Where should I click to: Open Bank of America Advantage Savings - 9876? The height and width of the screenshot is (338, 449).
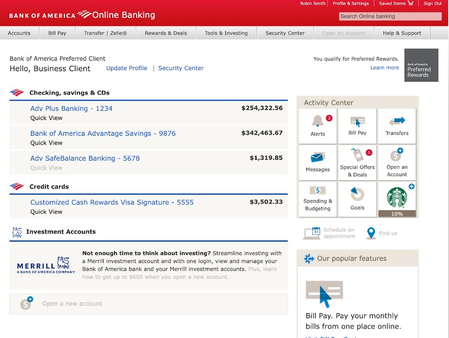(x=103, y=133)
